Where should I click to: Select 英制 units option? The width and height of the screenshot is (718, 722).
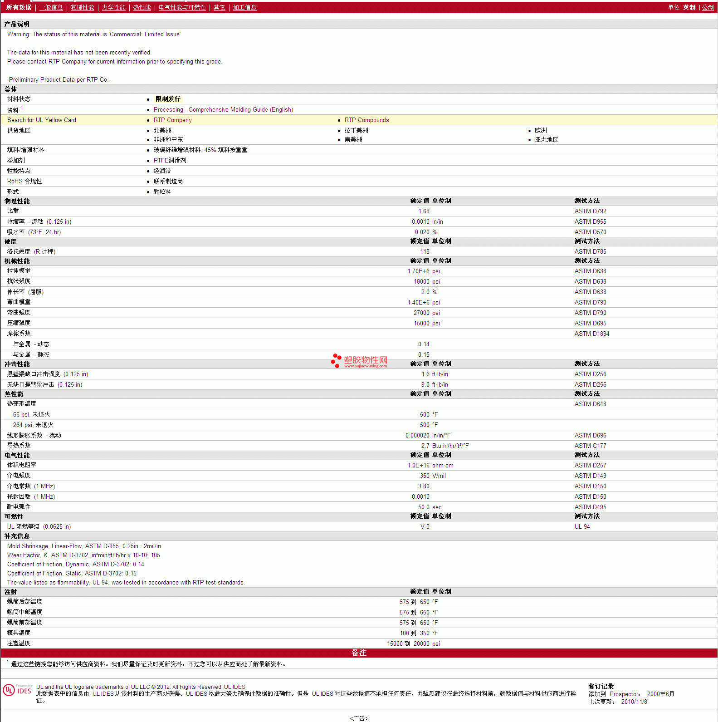[689, 7]
